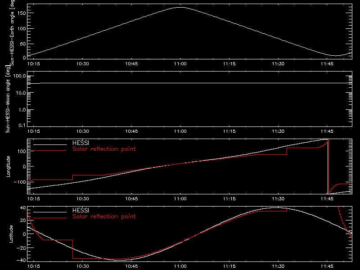Screen dimensions: 360x270
Task: Click red legend line sample in Latitude plot
Action: 50,218
